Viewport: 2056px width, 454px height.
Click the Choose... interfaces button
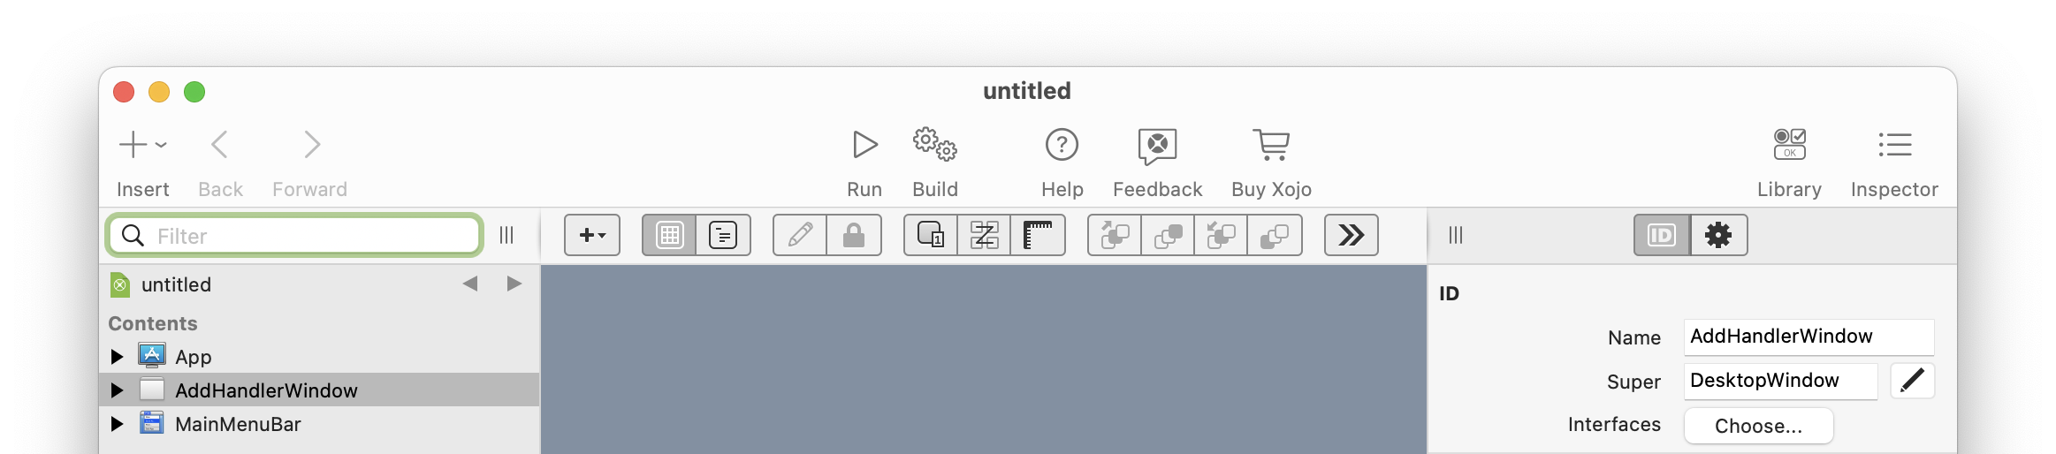coord(1757,426)
